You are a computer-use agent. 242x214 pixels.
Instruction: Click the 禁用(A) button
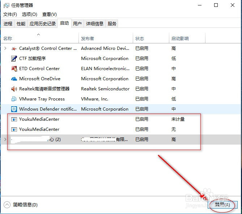coord(222,205)
